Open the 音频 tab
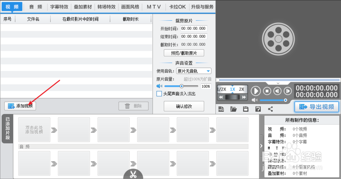Screen dimensions: 341x179 [36, 7]
